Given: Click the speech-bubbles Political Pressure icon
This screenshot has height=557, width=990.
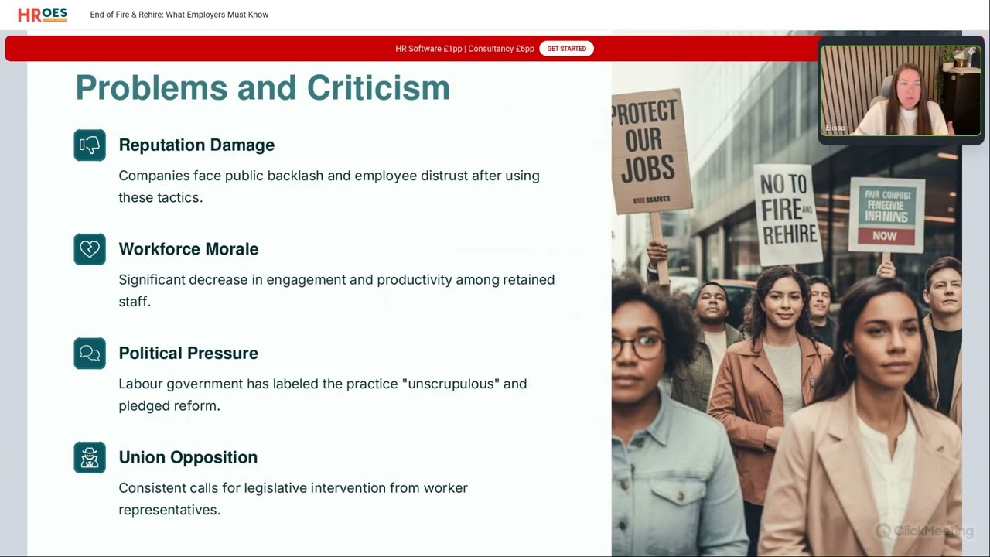Looking at the screenshot, I should coord(90,354).
